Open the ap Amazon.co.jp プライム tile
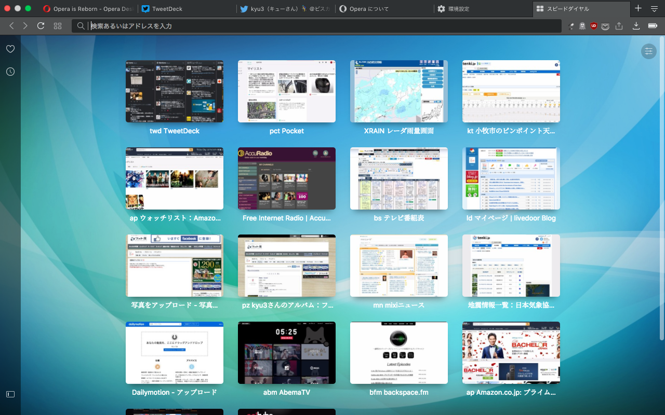The height and width of the screenshot is (415, 665). [511, 353]
